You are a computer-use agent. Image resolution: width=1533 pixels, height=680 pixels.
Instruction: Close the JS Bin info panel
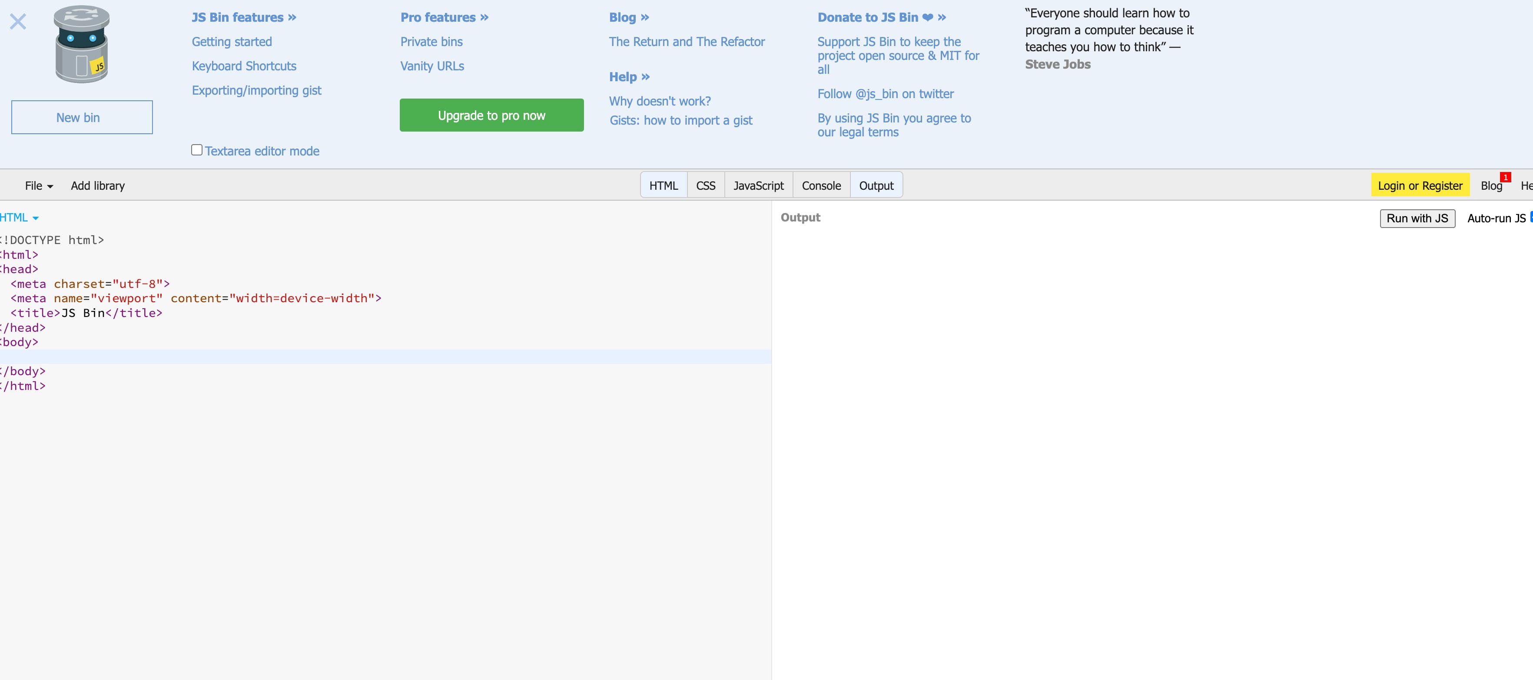[18, 22]
